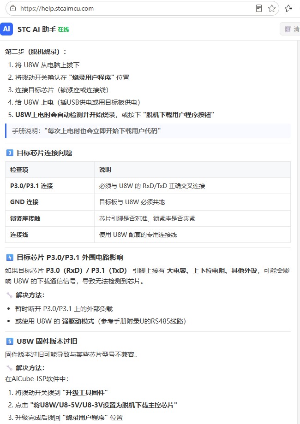Image resolution: width=300 pixels, height=424 pixels.
Task: Click number 5 icon beside 固件版本过旧
Action: coord(10,341)
